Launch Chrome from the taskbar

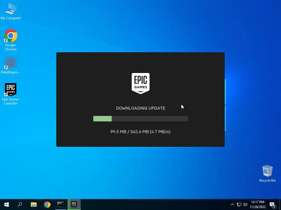click(47, 205)
